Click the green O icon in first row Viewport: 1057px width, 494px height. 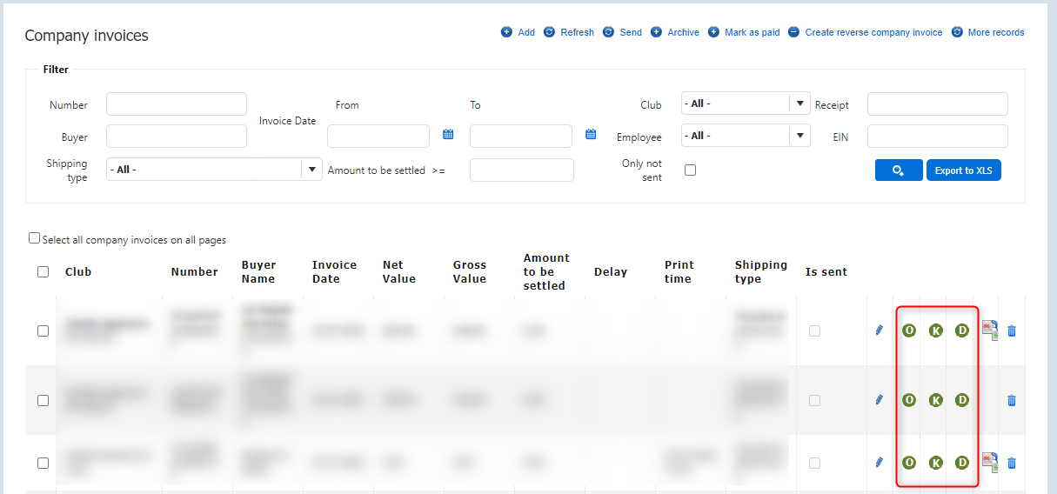pyautogui.click(x=909, y=330)
